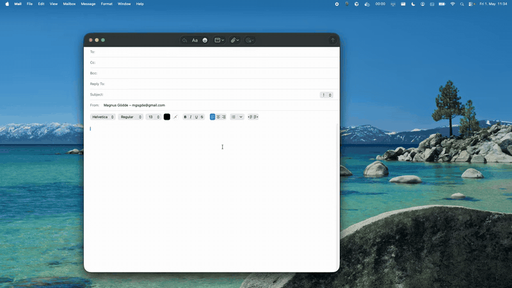Screen dimensions: 512x288
Task: Close the compose window red button
Action: click(x=91, y=40)
